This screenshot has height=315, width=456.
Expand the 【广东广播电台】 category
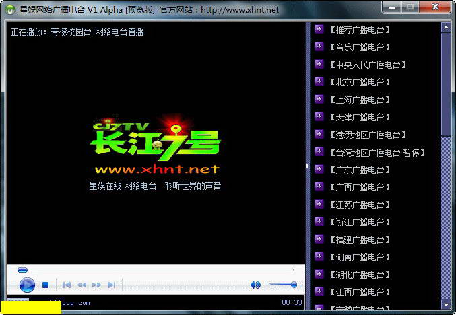point(319,169)
